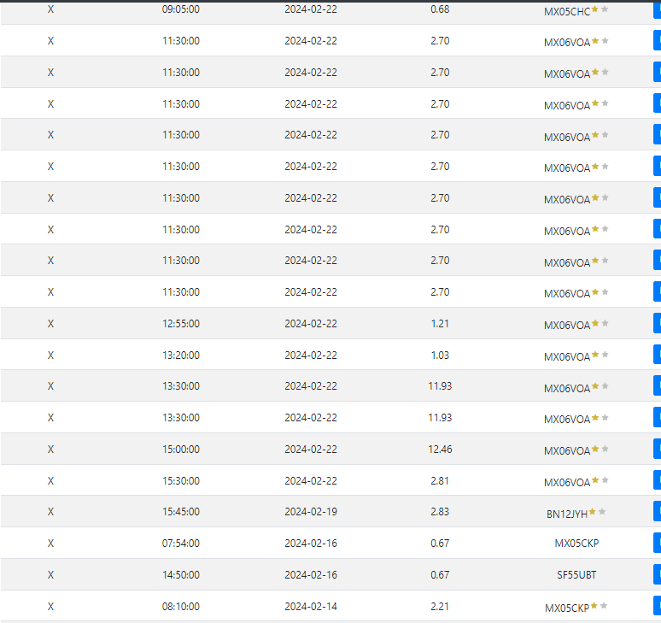Click the gold star beside MX05CHC
661x623 pixels.
[x=595, y=9]
